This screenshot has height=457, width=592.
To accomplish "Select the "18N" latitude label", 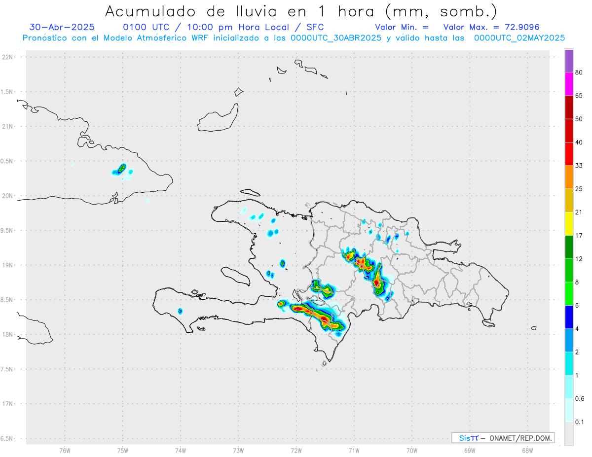I will pyautogui.click(x=8, y=334).
